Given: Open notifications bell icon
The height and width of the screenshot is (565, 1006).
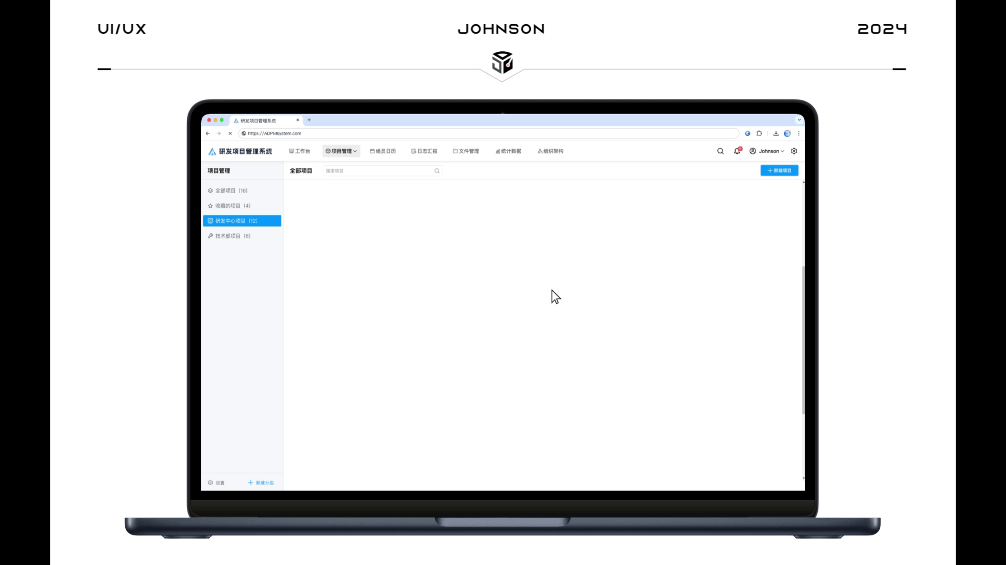Looking at the screenshot, I should click(737, 151).
